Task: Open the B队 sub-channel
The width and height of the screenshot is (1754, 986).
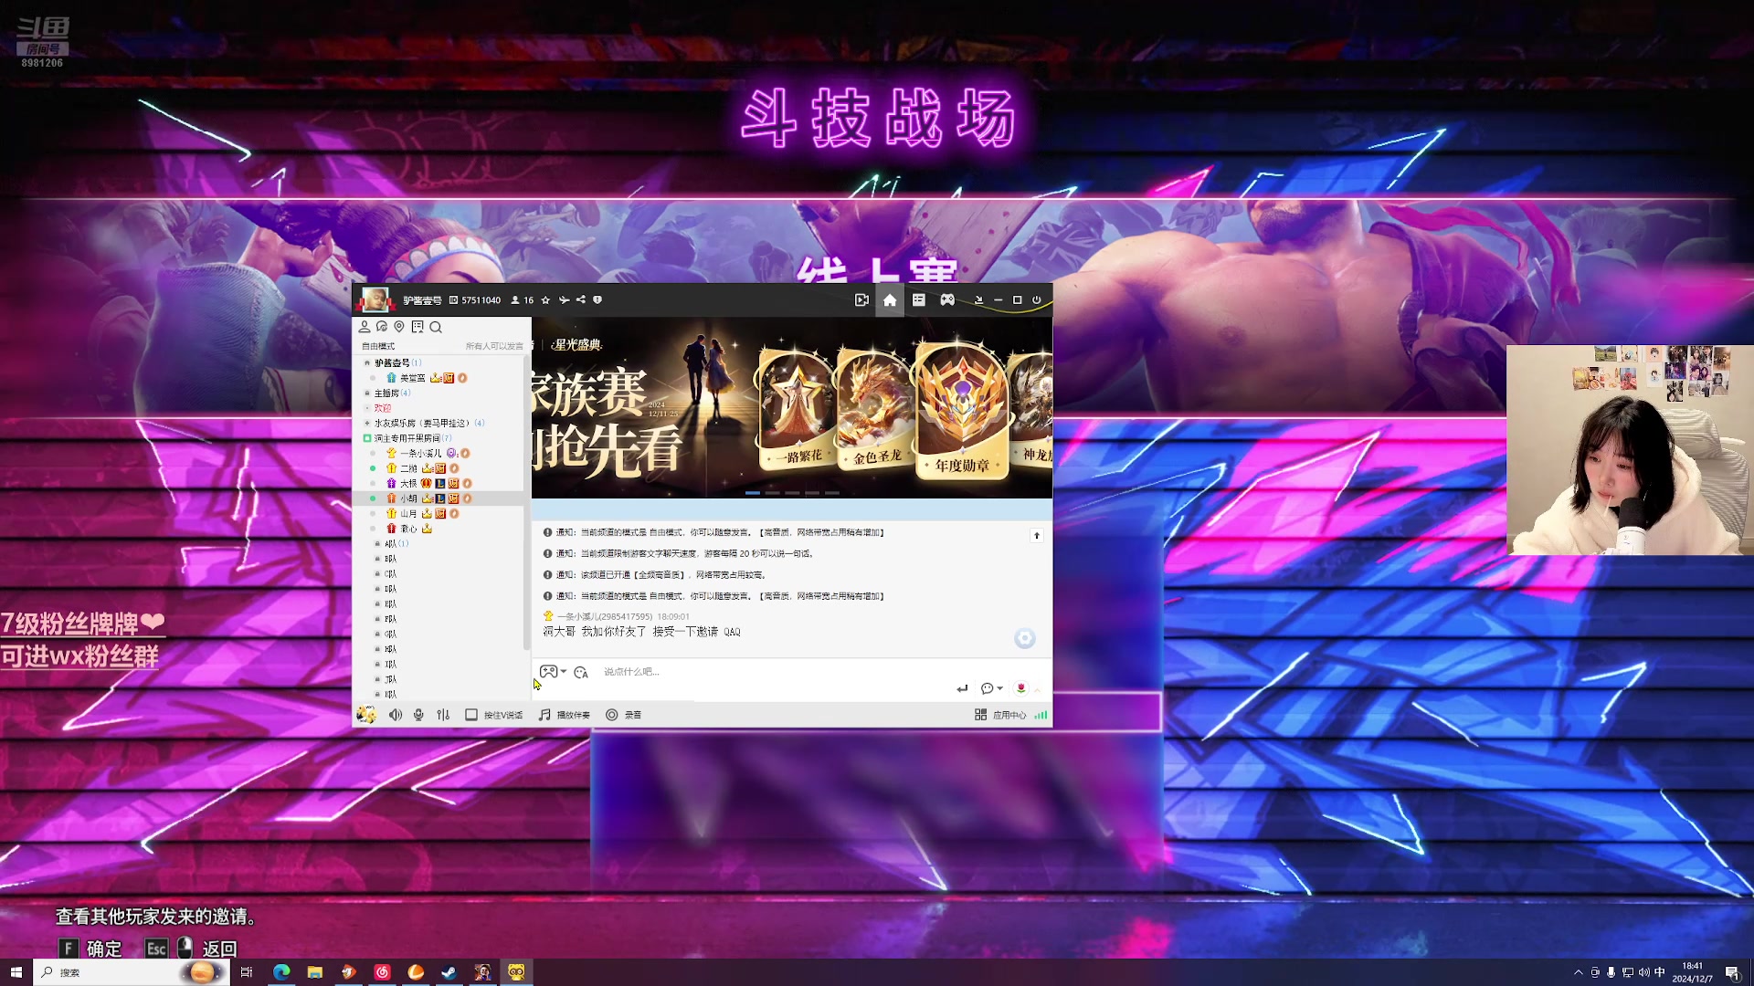Action: click(x=391, y=559)
